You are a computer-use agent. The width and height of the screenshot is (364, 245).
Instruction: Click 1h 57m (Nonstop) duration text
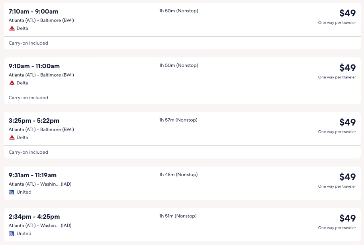point(178,120)
